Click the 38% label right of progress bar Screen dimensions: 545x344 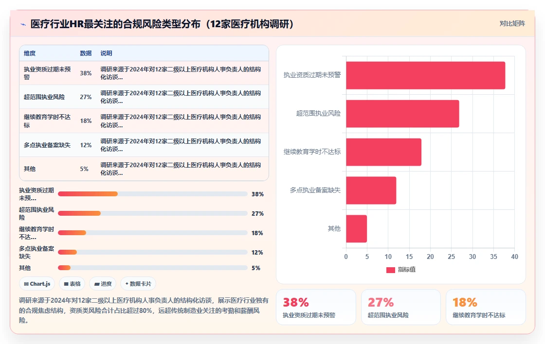pyautogui.click(x=257, y=194)
